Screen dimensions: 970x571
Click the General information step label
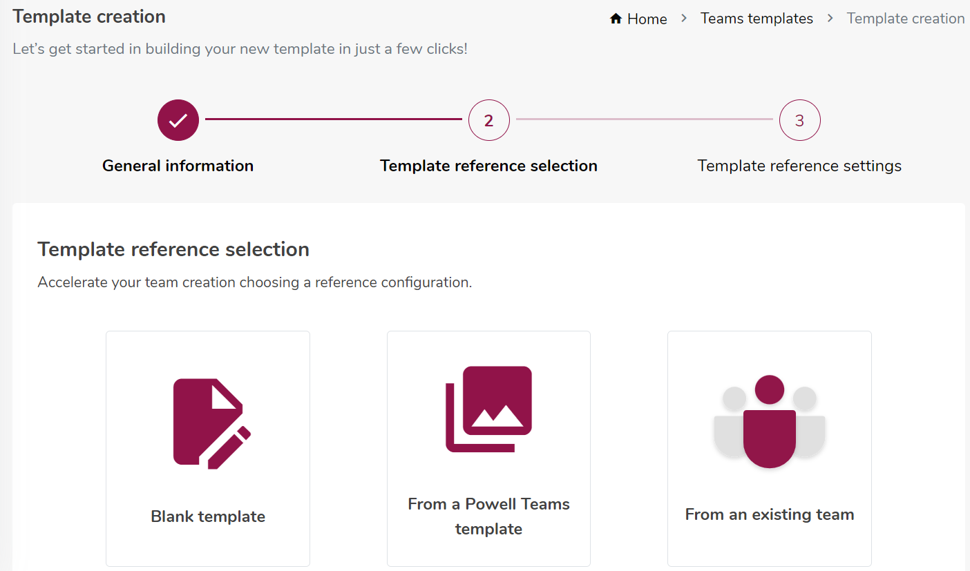coord(178,166)
